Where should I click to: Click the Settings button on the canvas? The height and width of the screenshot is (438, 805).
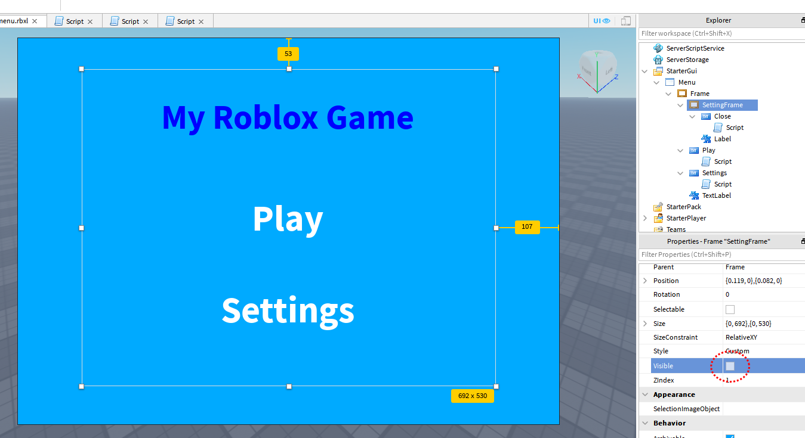(288, 310)
